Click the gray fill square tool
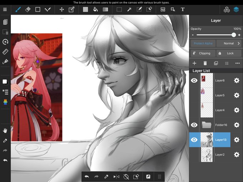This screenshot has width=243, height=182. (x=85, y=9)
